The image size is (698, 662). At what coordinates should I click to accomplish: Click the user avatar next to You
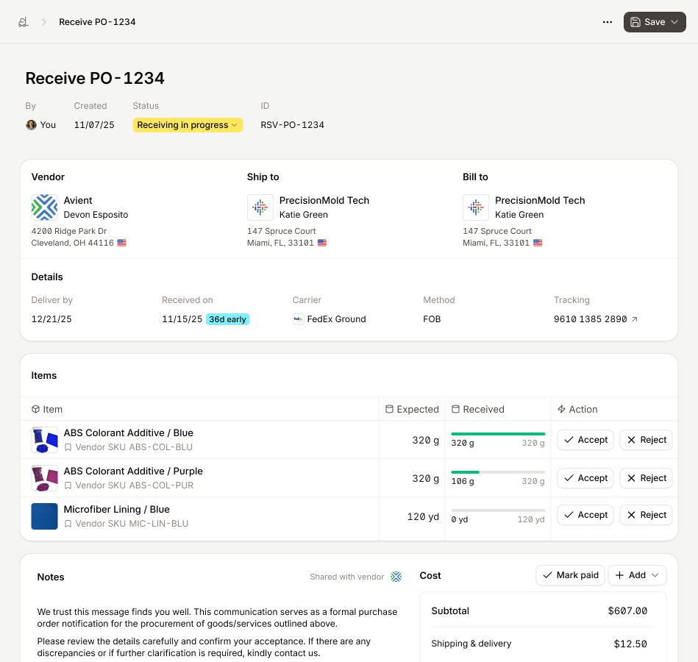click(x=31, y=125)
